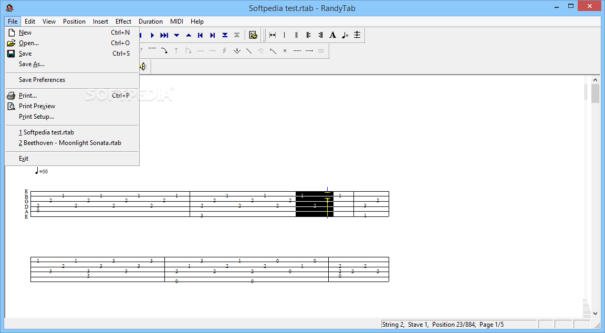Insert a start repeat bar

tap(308, 35)
